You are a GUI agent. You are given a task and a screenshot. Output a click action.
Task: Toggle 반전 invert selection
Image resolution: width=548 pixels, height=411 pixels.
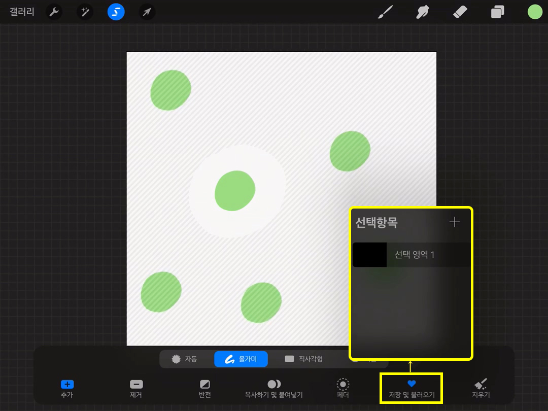click(205, 388)
